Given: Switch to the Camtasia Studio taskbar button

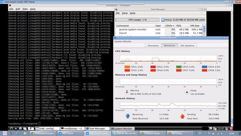Looking at the screenshot, I should 153,133.
